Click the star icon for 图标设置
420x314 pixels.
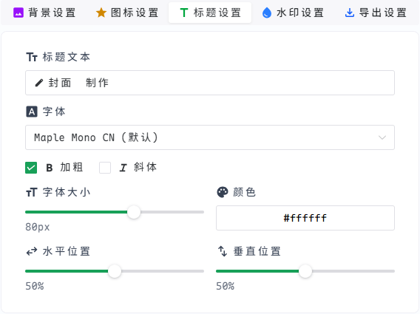(101, 13)
